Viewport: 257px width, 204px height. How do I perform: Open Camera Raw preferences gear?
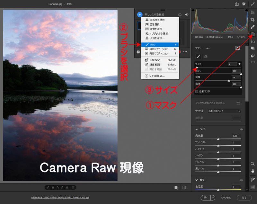pyautogui.click(x=244, y=4)
